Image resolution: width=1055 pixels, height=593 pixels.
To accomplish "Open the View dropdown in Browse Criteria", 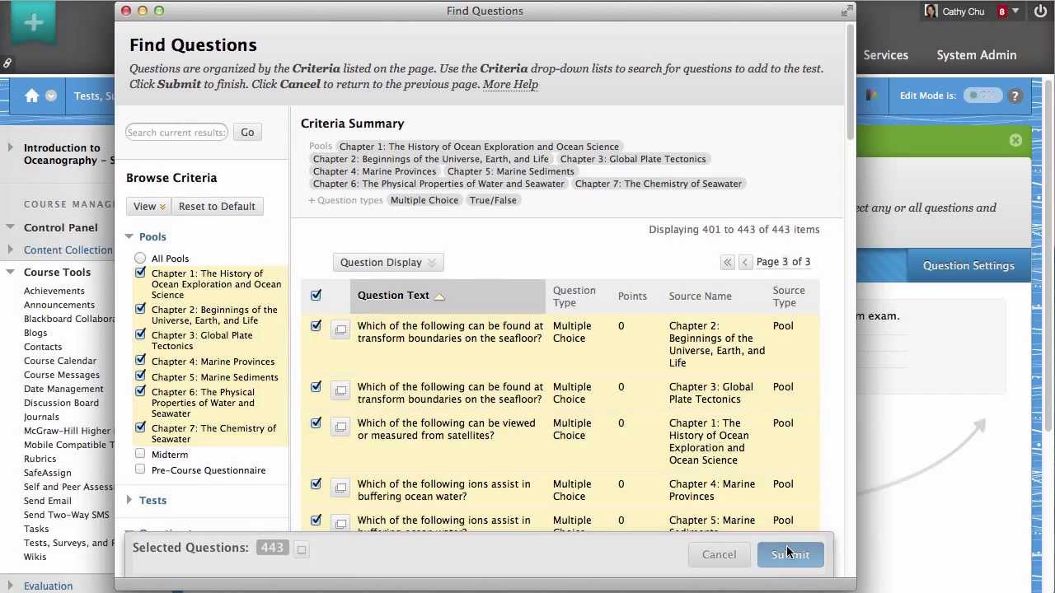I will coord(149,206).
